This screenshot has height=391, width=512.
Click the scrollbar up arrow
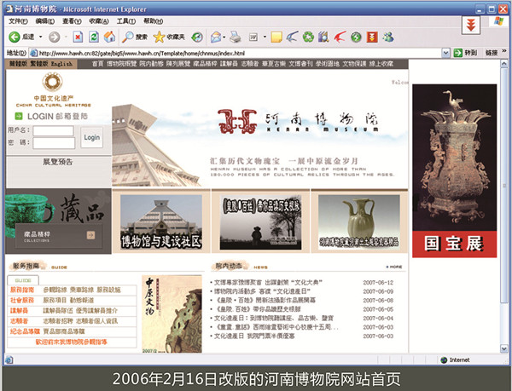point(504,64)
